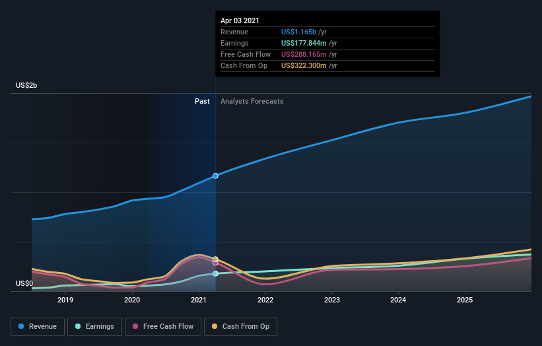The height and width of the screenshot is (346, 542).
Task: Click the Earnings row label in tooltip
Action: [235, 43]
